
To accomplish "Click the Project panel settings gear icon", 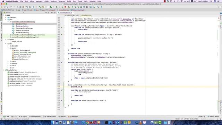I will click(x=52, y=12).
